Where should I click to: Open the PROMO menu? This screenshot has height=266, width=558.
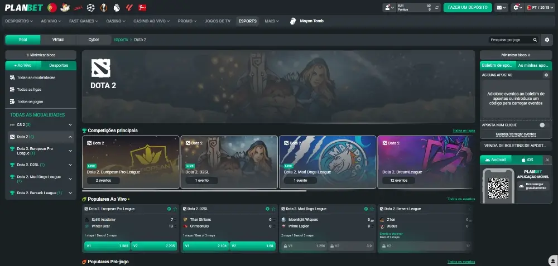point(187,21)
